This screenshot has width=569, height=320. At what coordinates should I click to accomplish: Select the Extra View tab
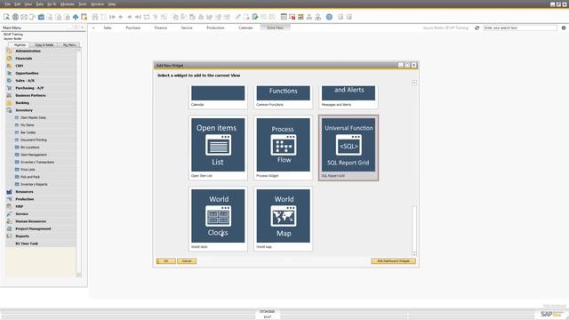tap(275, 28)
